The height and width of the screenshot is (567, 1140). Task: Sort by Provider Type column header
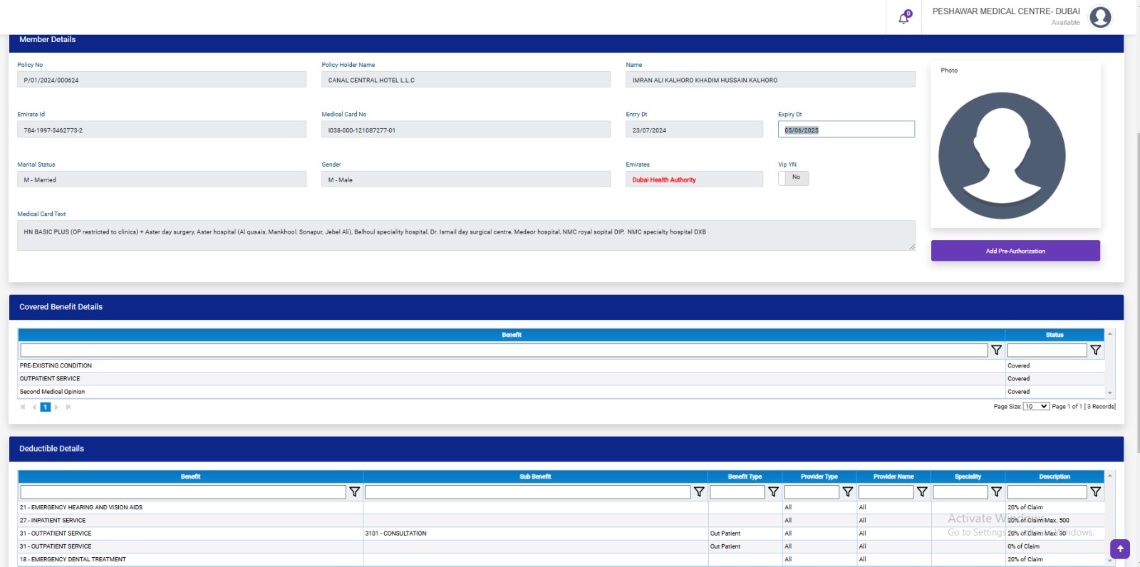pos(819,477)
